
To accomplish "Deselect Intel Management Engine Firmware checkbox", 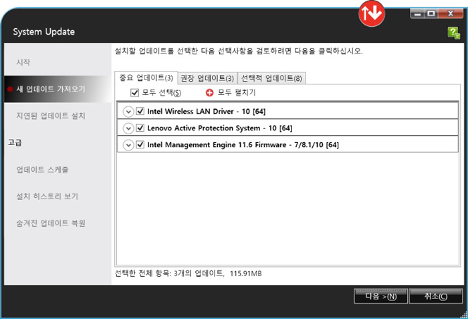I will click(140, 144).
